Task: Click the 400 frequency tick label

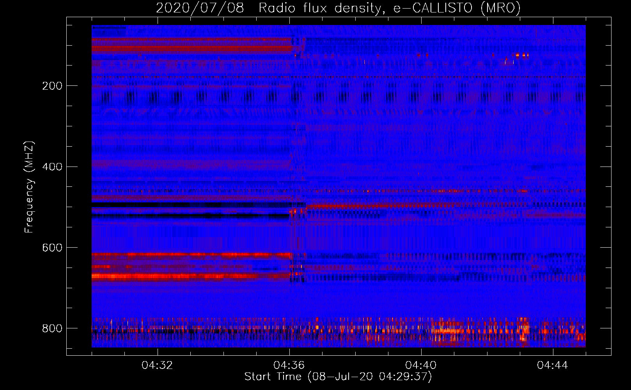Action: click(x=52, y=167)
